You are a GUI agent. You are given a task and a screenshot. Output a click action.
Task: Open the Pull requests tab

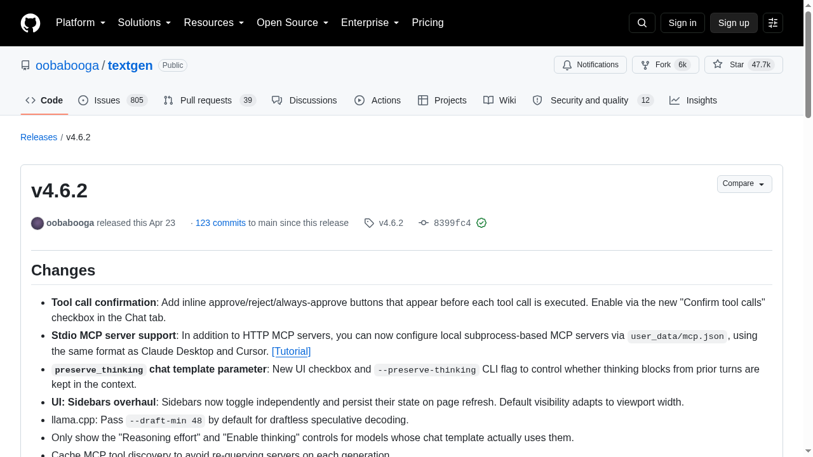click(x=210, y=100)
